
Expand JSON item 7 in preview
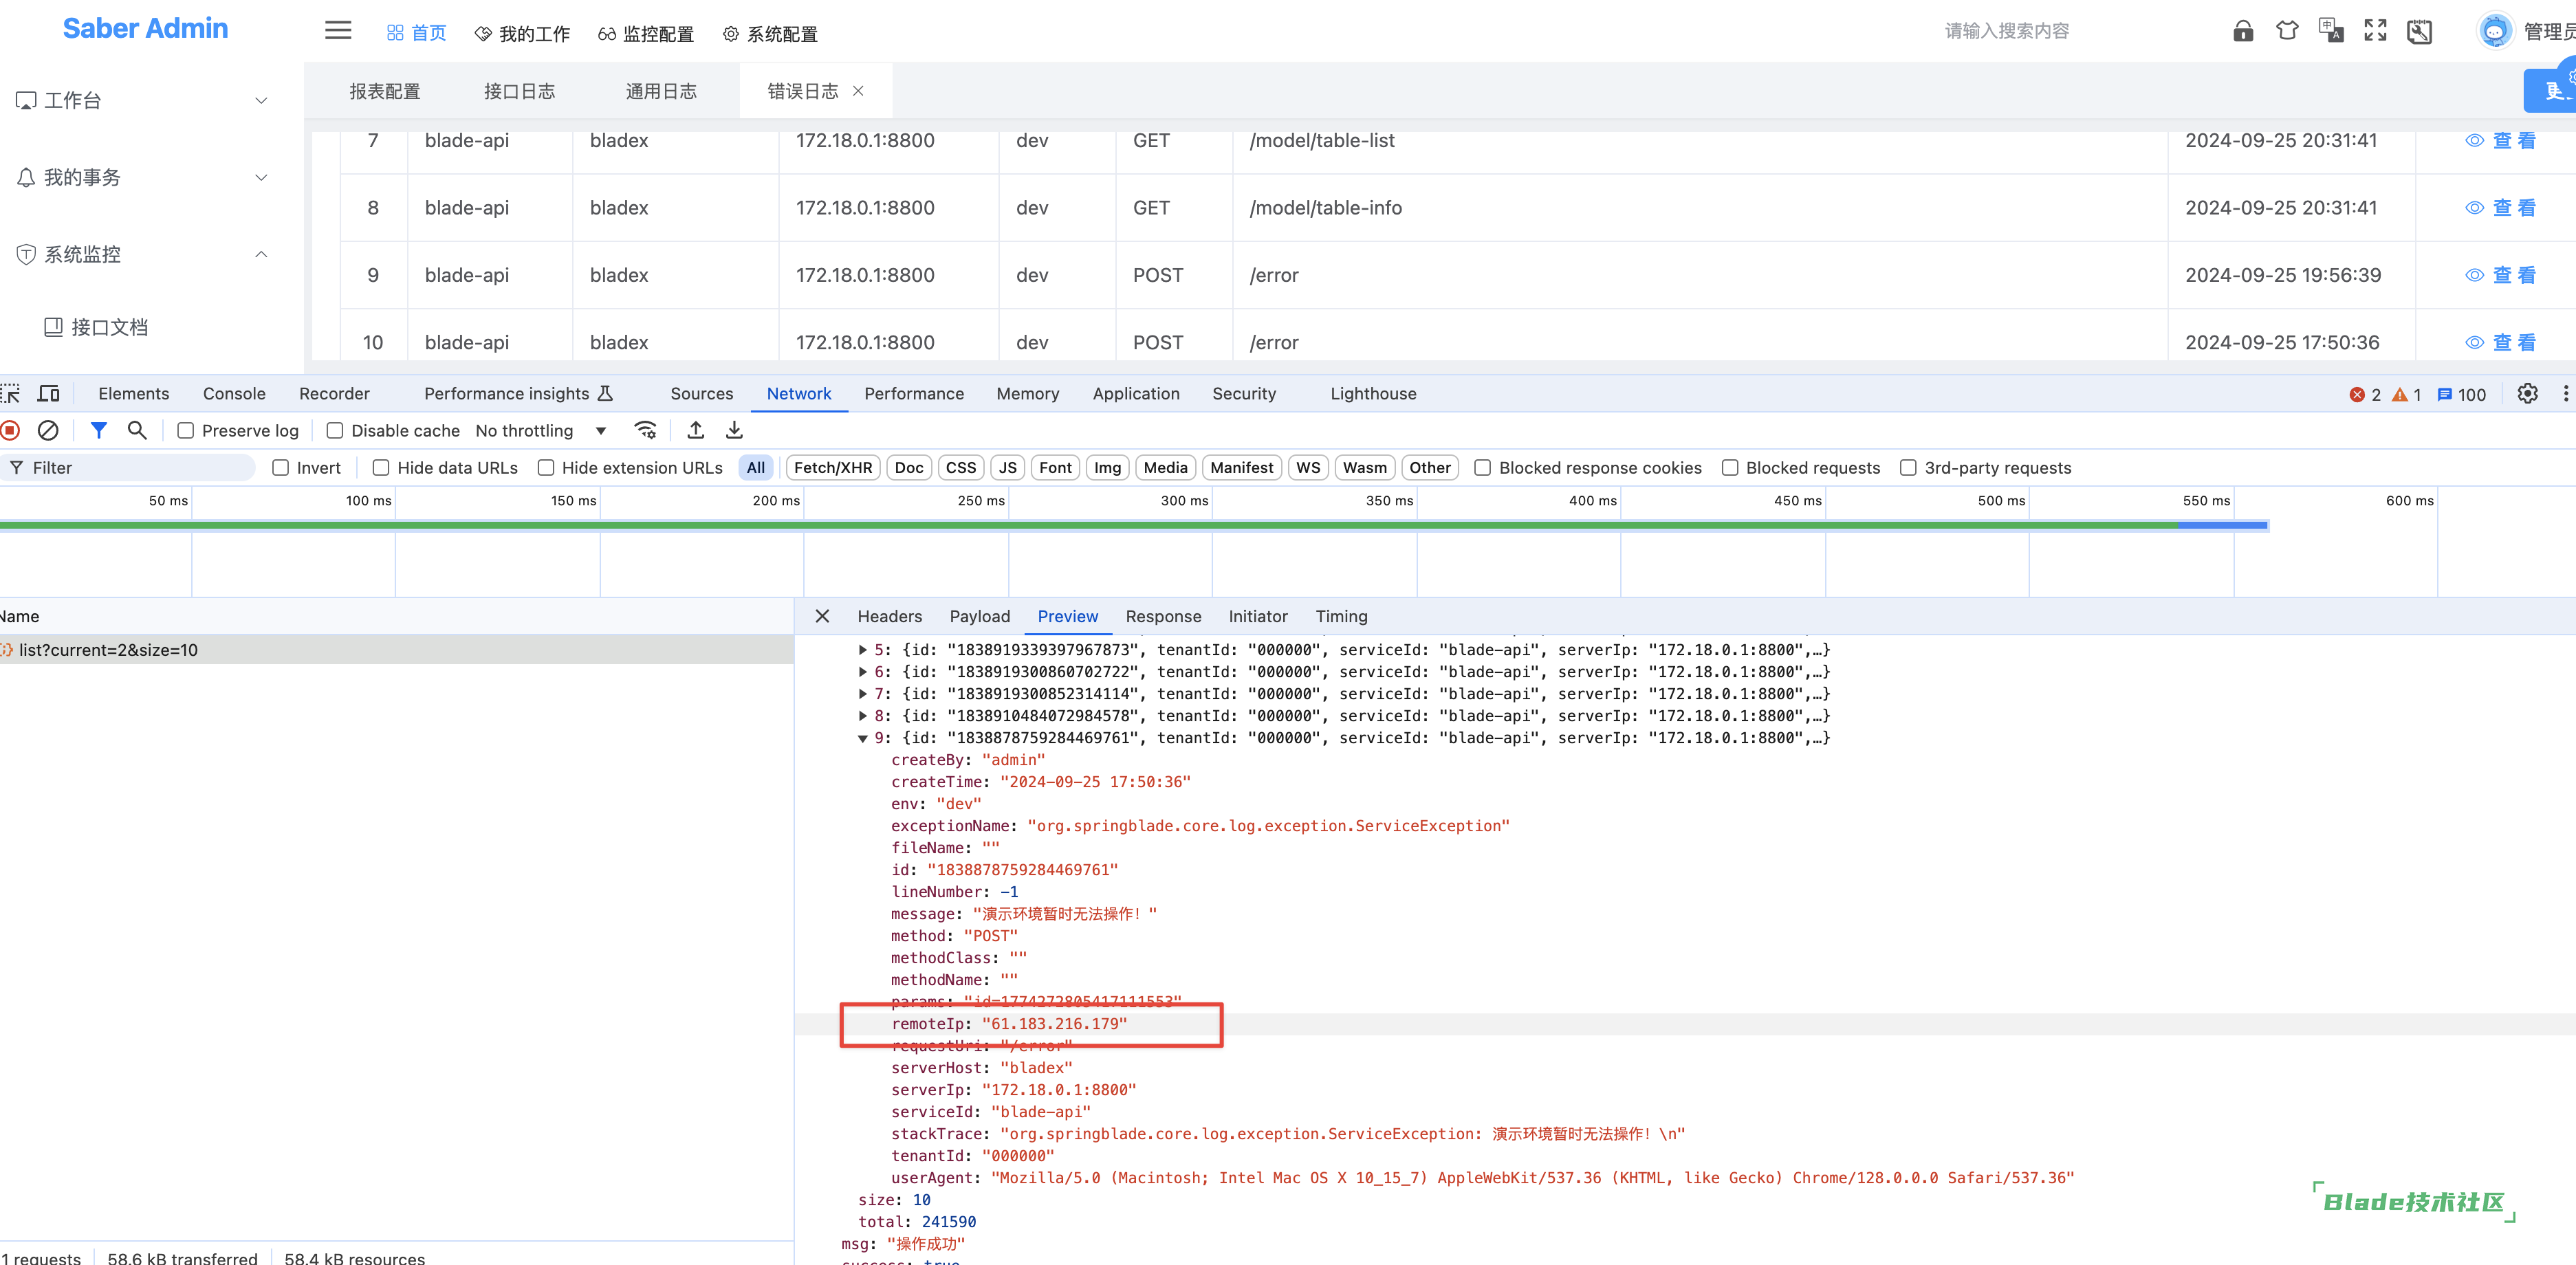coord(863,694)
